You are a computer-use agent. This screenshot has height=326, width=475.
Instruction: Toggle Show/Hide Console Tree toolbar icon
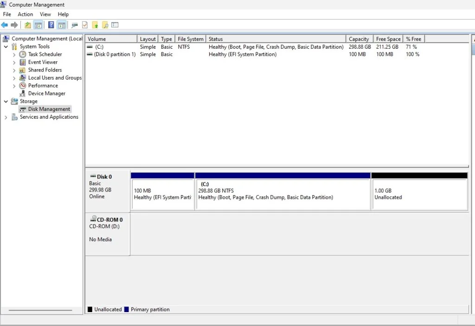tap(38, 25)
